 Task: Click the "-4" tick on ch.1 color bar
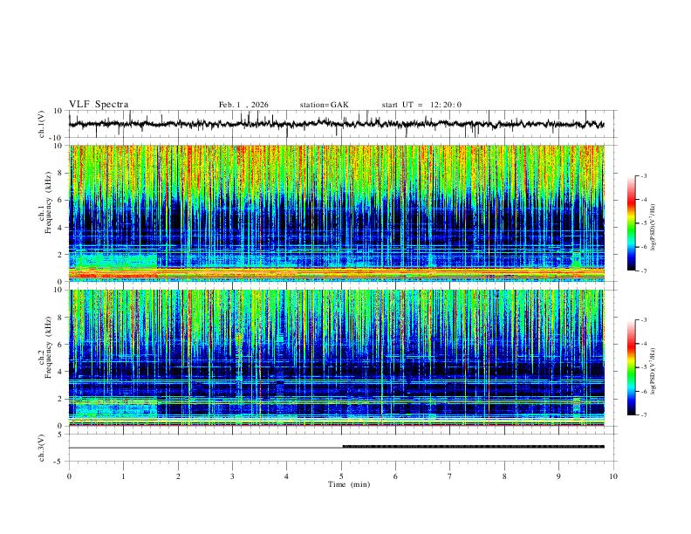click(643, 200)
